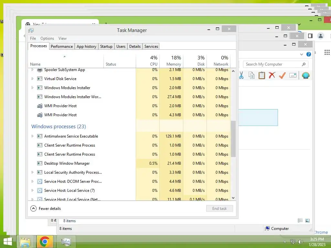This screenshot has width=331, height=248.
Task: Expand the Spooler SubSystem App row
Action: point(32,70)
